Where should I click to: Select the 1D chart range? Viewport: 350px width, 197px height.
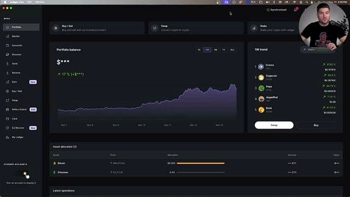(x=199, y=50)
